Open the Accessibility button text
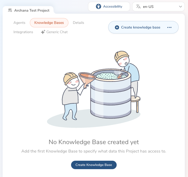This screenshot has height=177, width=188. 113,6
